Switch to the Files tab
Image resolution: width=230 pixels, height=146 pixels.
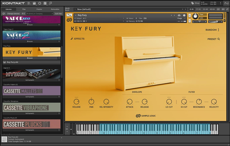click(x=24, y=9)
